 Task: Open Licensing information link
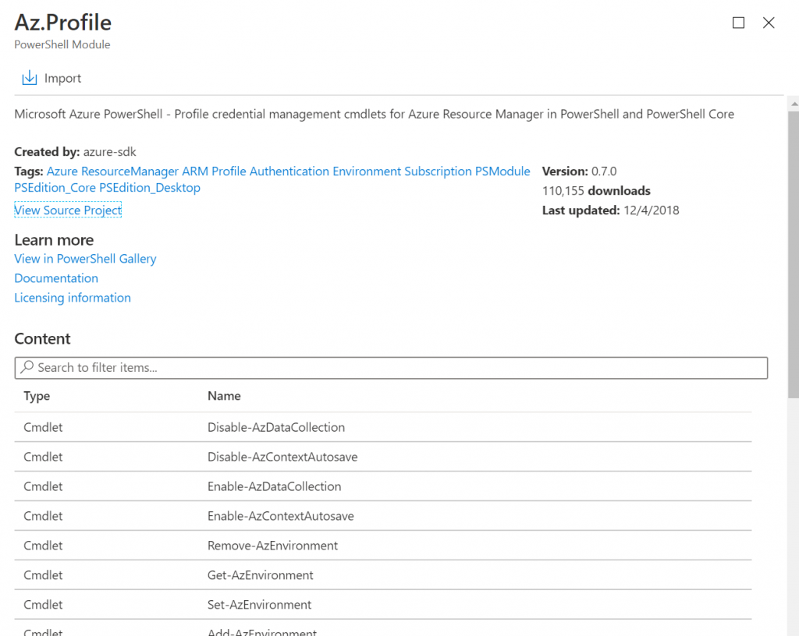click(73, 298)
